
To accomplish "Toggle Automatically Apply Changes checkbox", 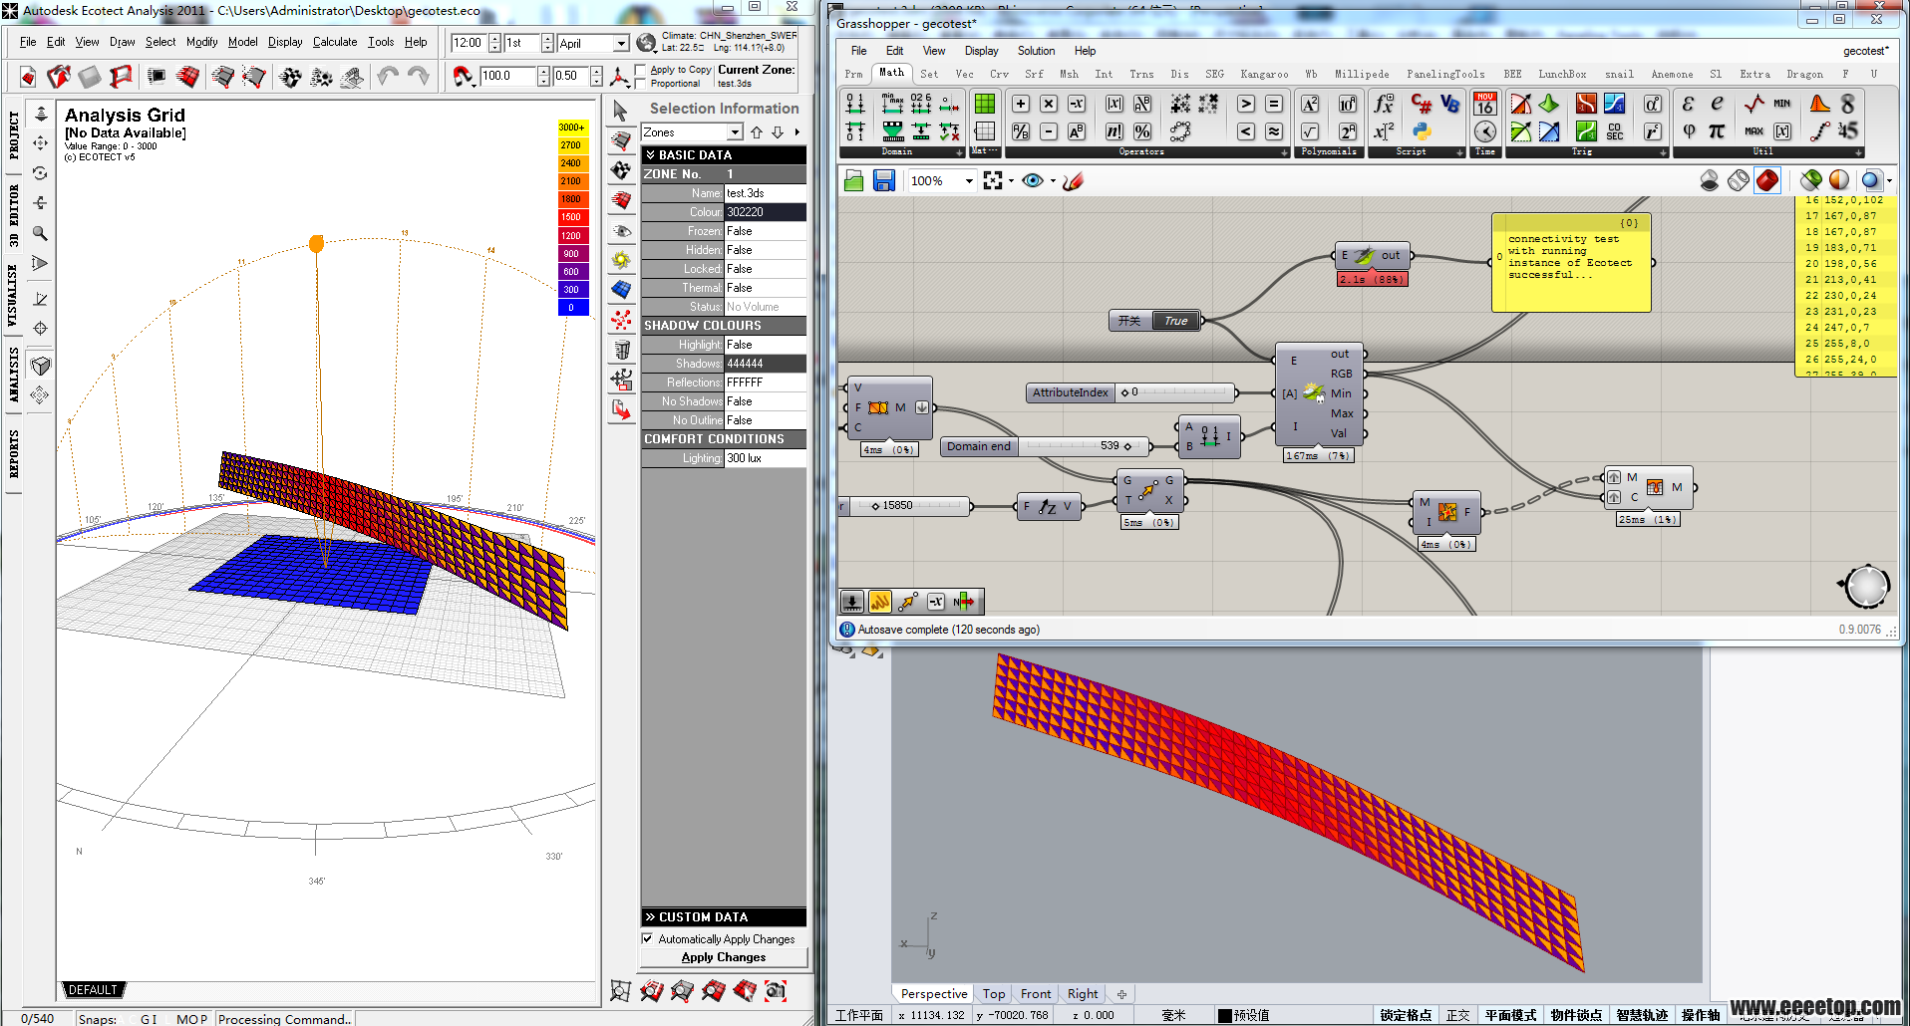I will tap(648, 938).
